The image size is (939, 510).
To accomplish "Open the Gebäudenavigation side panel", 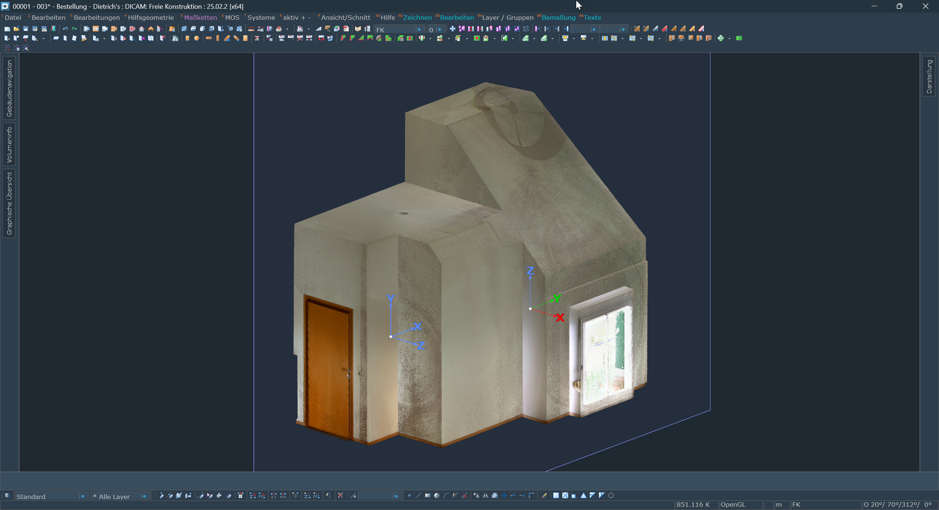I will click(x=9, y=88).
